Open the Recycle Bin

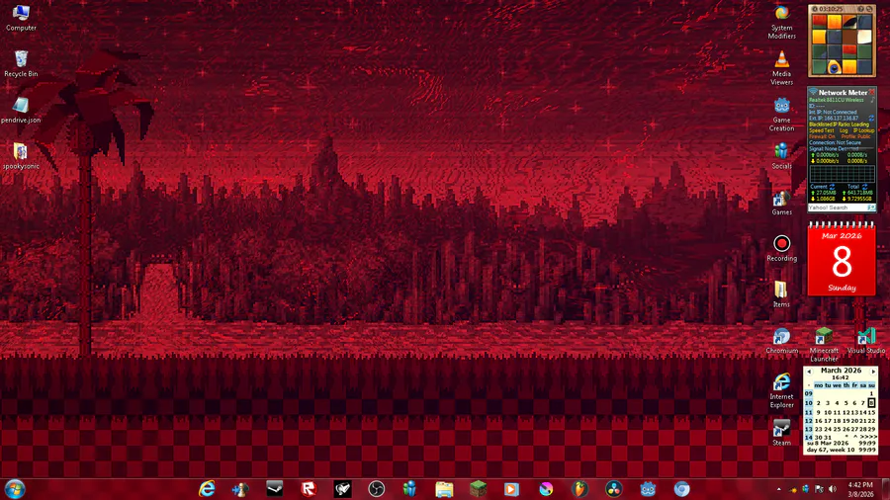pos(21,63)
